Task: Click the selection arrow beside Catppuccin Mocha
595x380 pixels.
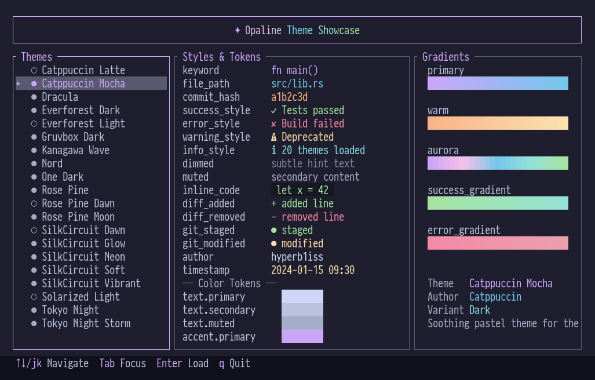Action: tap(18, 83)
